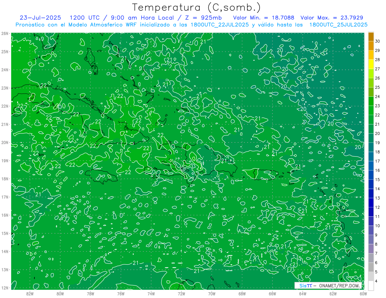The width and height of the screenshot is (386, 298).
Task: Click the '70W' longitude axis label
Action: (212, 293)
